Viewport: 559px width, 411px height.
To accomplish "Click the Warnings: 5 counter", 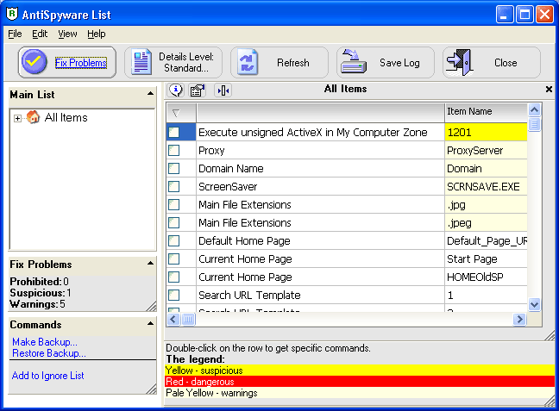I will (37, 304).
